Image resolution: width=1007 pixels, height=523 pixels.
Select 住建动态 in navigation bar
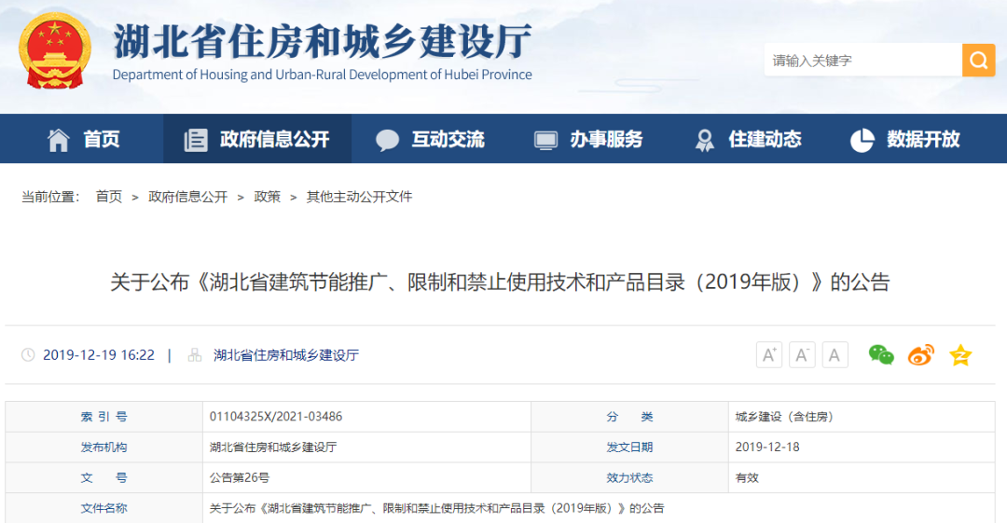748,140
